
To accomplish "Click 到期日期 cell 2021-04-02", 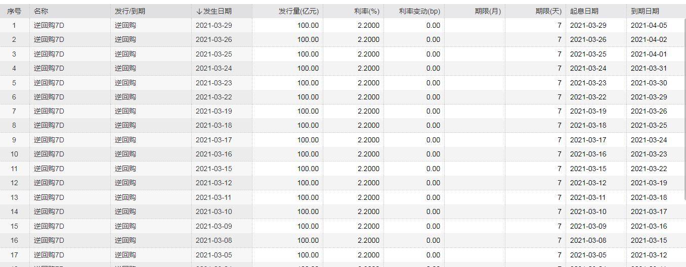I will pyautogui.click(x=649, y=39).
